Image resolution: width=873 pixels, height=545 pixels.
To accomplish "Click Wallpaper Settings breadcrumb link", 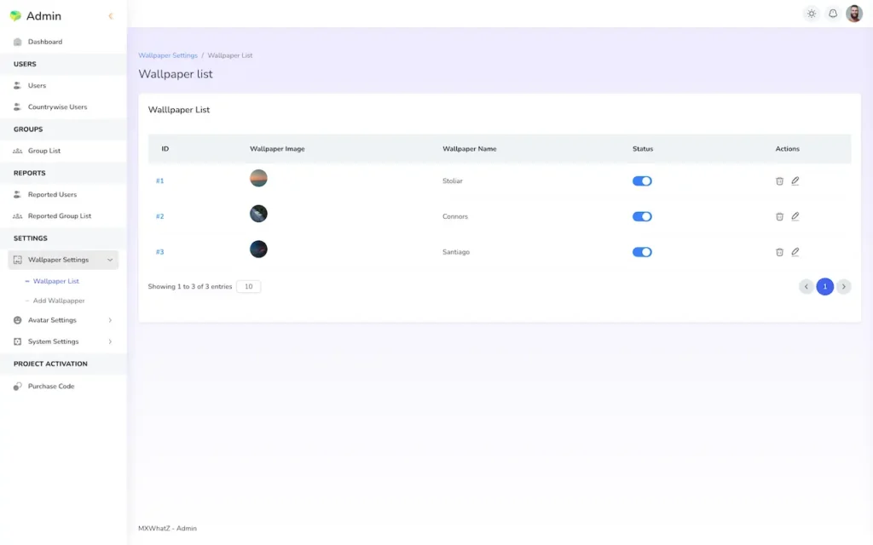I will coord(168,55).
